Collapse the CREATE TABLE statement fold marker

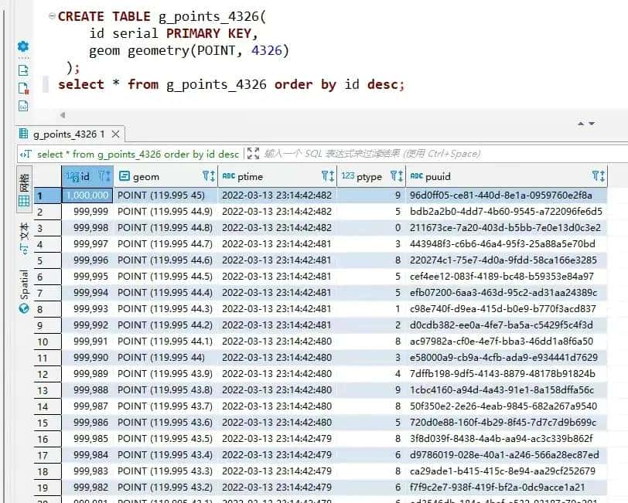(x=51, y=15)
